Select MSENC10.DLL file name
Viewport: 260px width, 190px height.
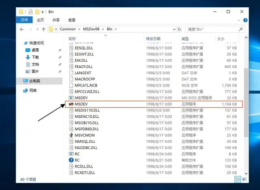[x=87, y=117]
